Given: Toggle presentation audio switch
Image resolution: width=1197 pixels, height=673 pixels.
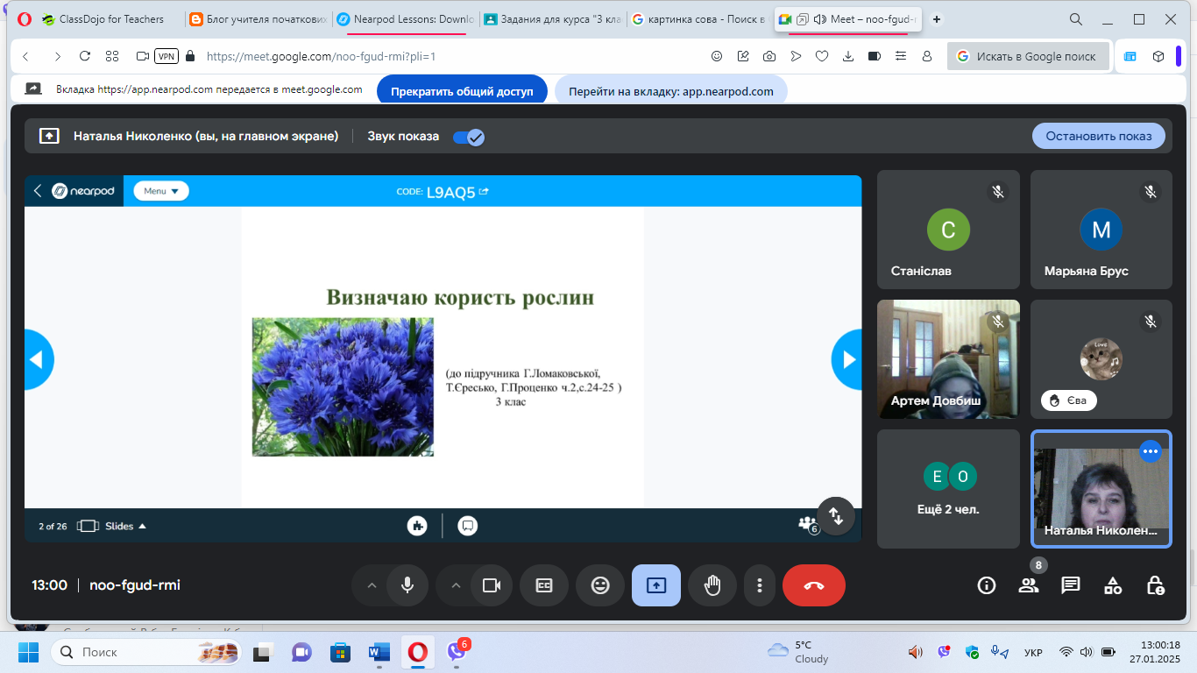Looking at the screenshot, I should pos(469,137).
